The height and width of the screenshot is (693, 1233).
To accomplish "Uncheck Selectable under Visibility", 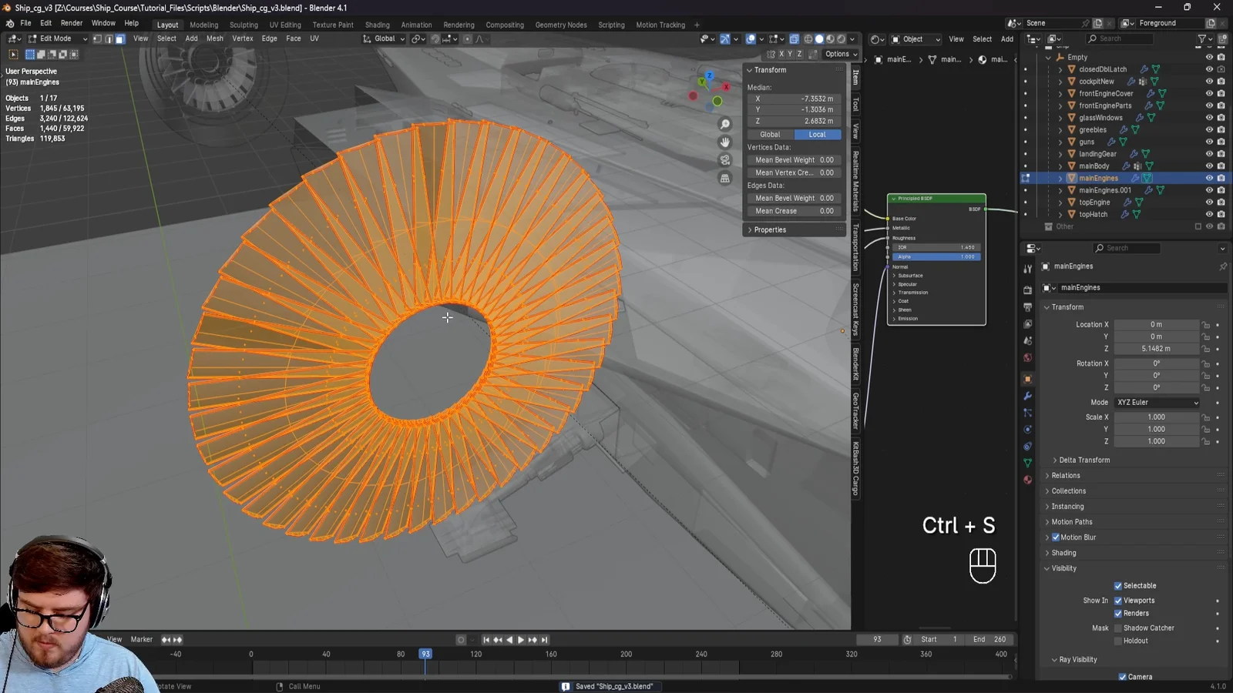I will (x=1117, y=585).
